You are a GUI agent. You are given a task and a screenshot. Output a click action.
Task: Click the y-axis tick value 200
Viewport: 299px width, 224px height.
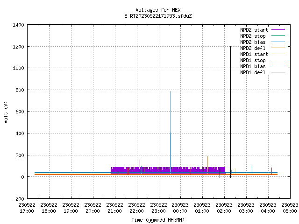(x=20, y=155)
